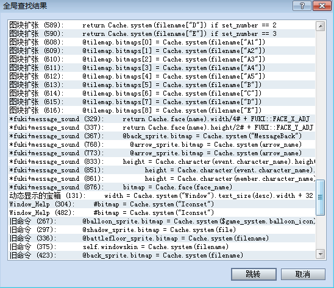Image resolution: width=334 pixels, height=288 pixels.
Task: Close the 全局查找结果 dialog
Action: (x=322, y=5)
